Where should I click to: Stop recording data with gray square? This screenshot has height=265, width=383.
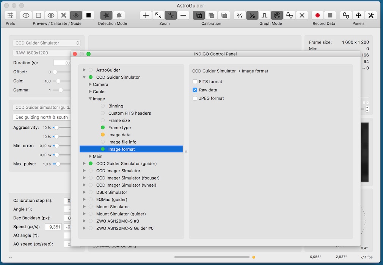coord(330,16)
